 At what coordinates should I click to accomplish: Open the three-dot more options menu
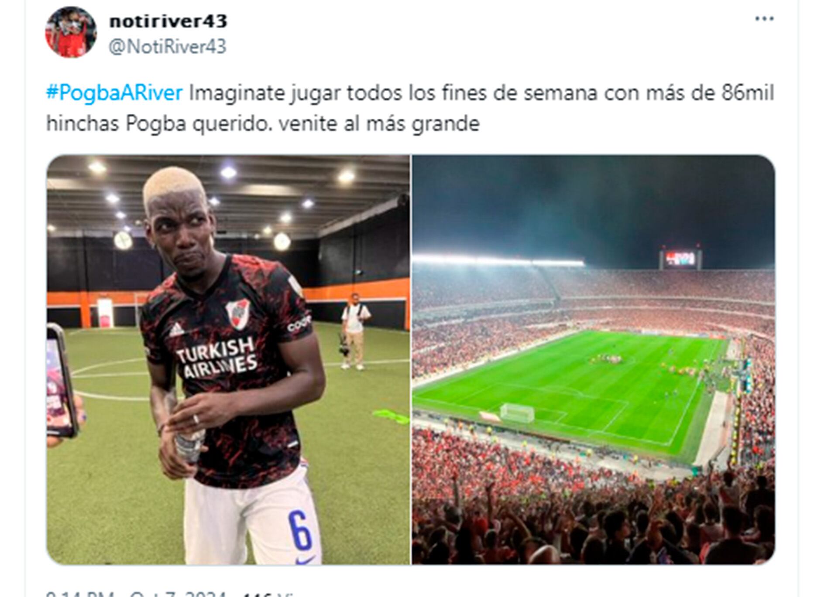pos(764,19)
